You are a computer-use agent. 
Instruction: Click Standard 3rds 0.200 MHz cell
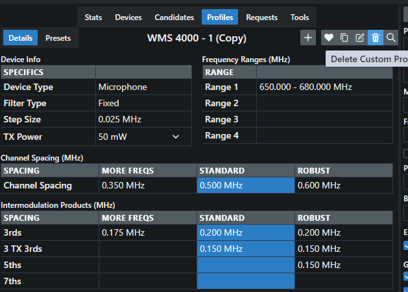246,232
